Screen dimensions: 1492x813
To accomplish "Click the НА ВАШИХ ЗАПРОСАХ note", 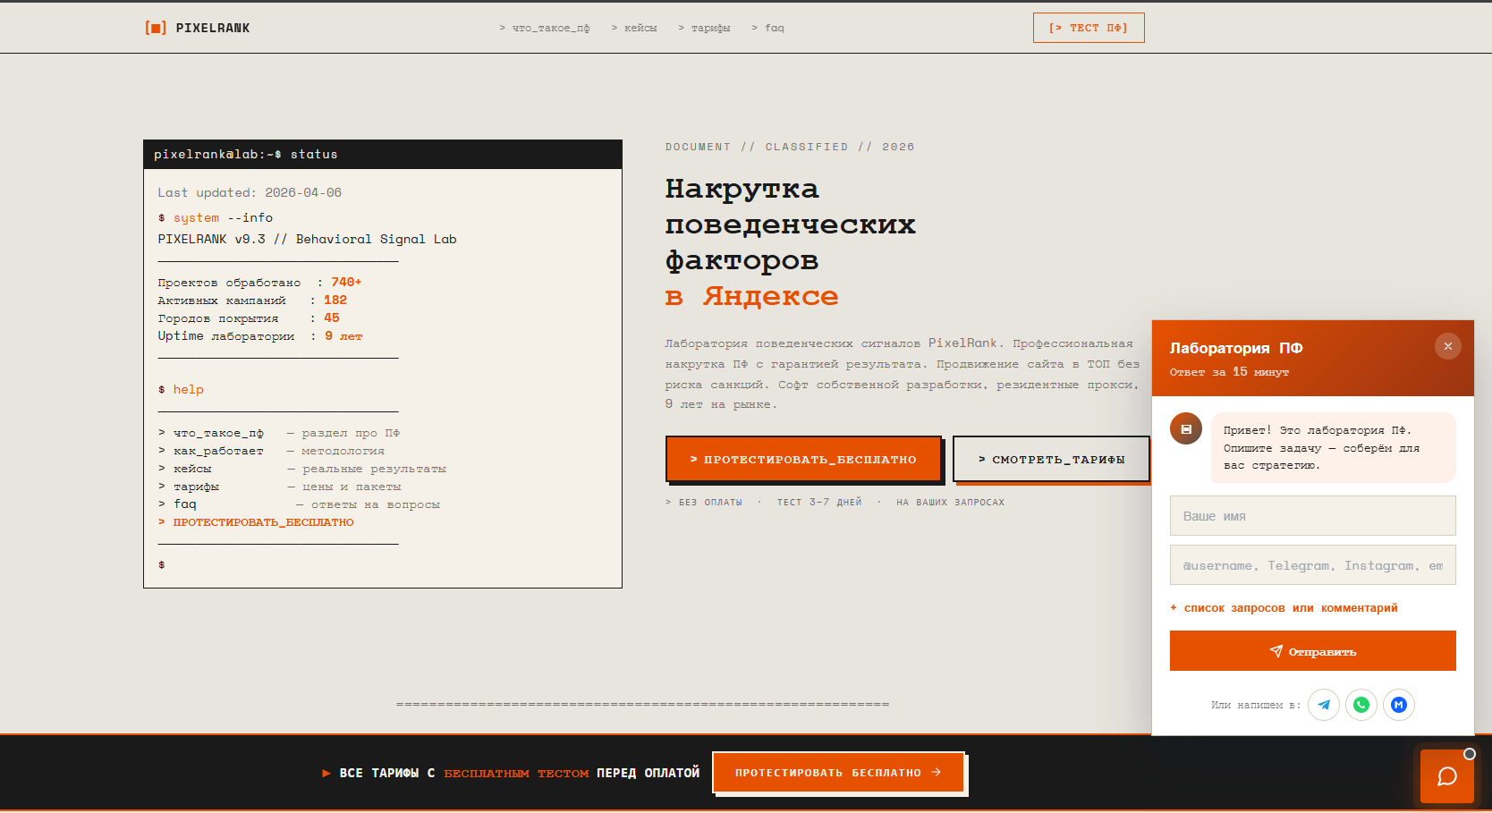I will pos(951,503).
